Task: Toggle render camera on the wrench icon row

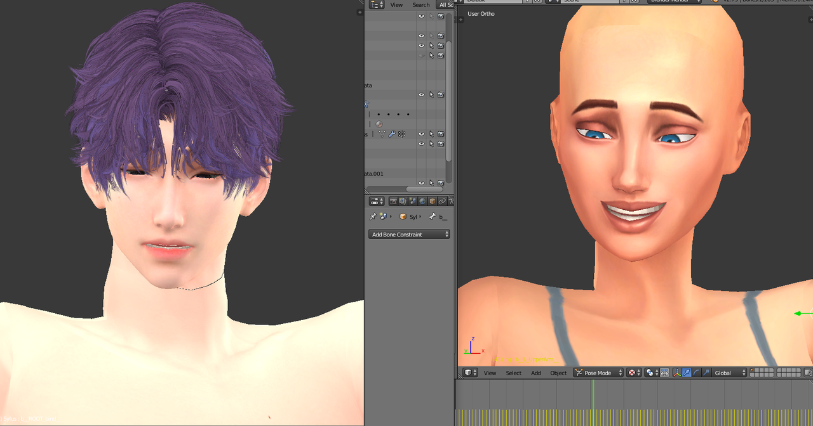Action: point(441,134)
